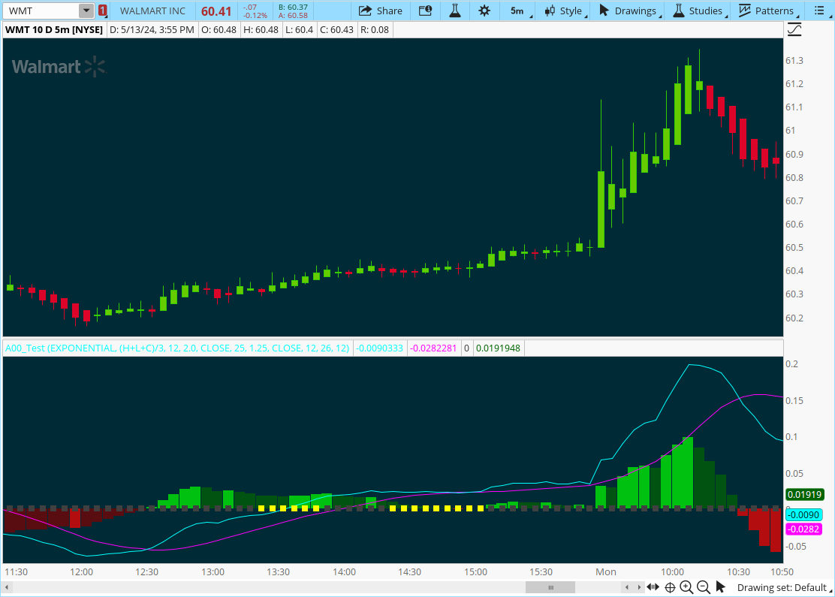Click the cyan -0.0090 axis bubble

tap(804, 514)
